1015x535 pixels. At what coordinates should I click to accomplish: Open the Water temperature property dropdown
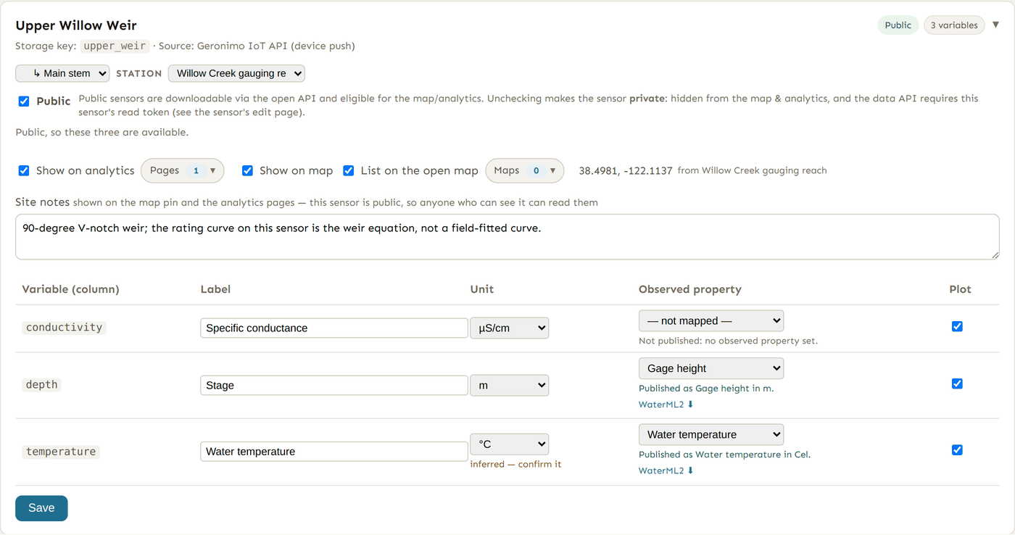(711, 434)
